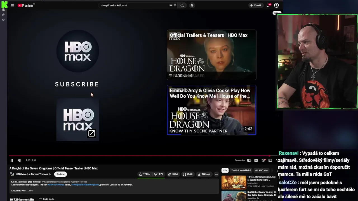
Task: Click the GameClips channel name
Action: [x=252, y=198]
